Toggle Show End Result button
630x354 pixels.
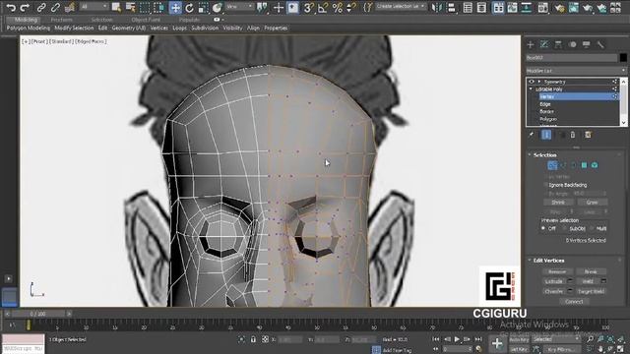click(x=546, y=135)
